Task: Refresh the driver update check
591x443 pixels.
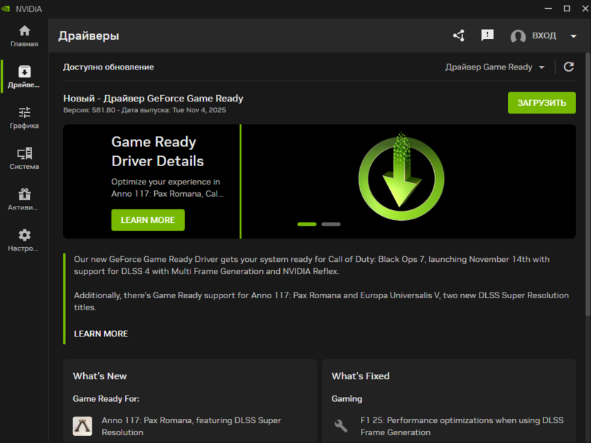Action: [568, 67]
